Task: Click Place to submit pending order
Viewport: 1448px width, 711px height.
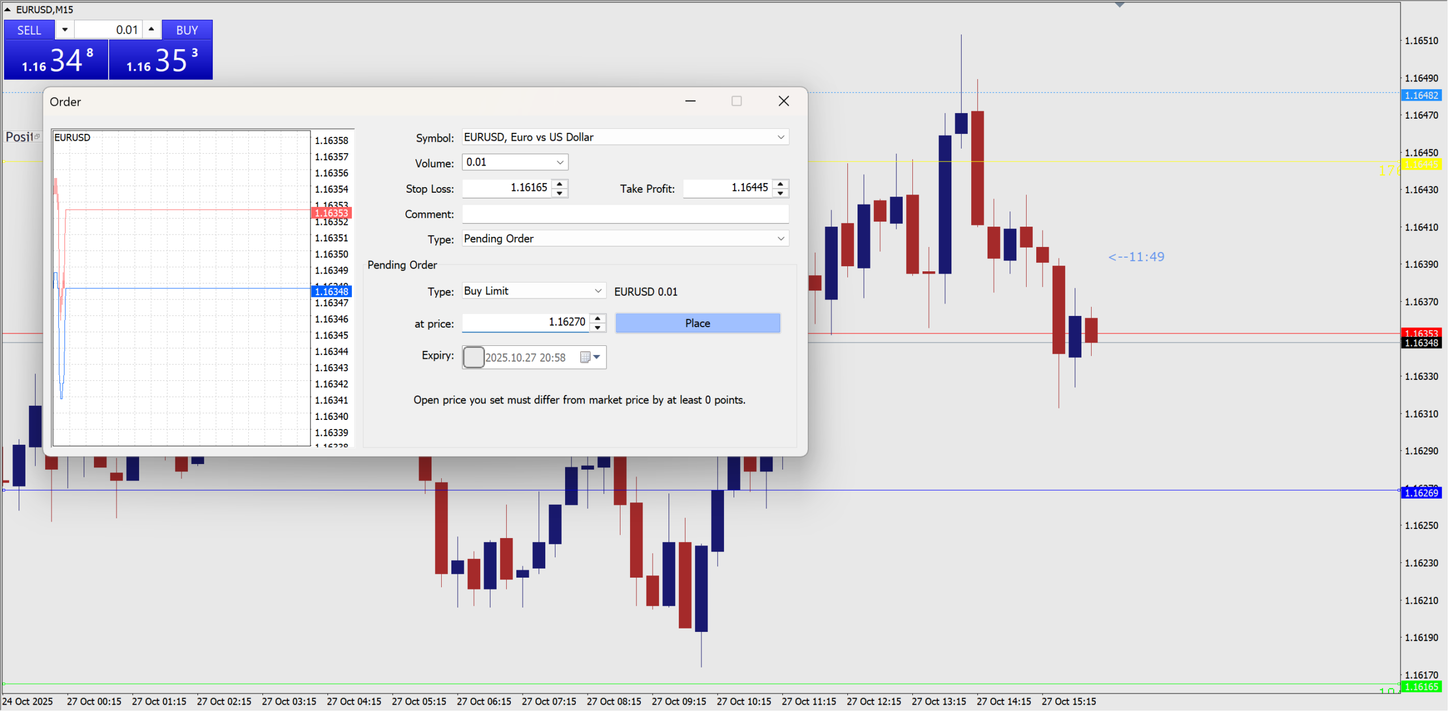Action: pos(697,323)
